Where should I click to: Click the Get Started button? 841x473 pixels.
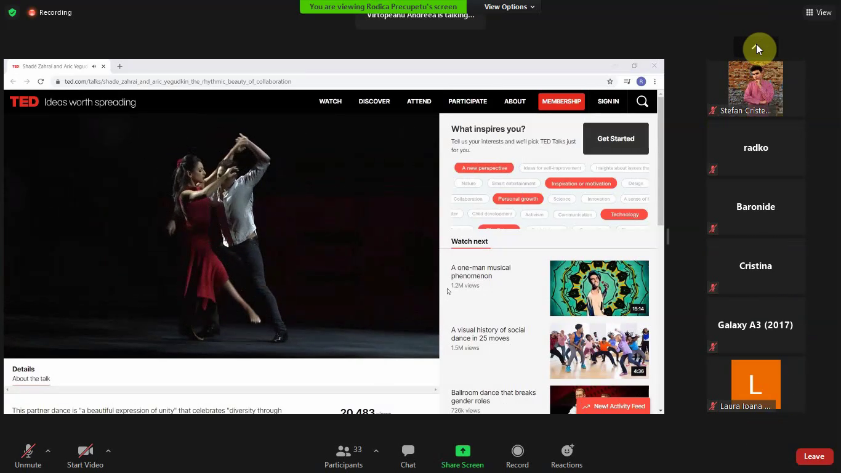616,139
